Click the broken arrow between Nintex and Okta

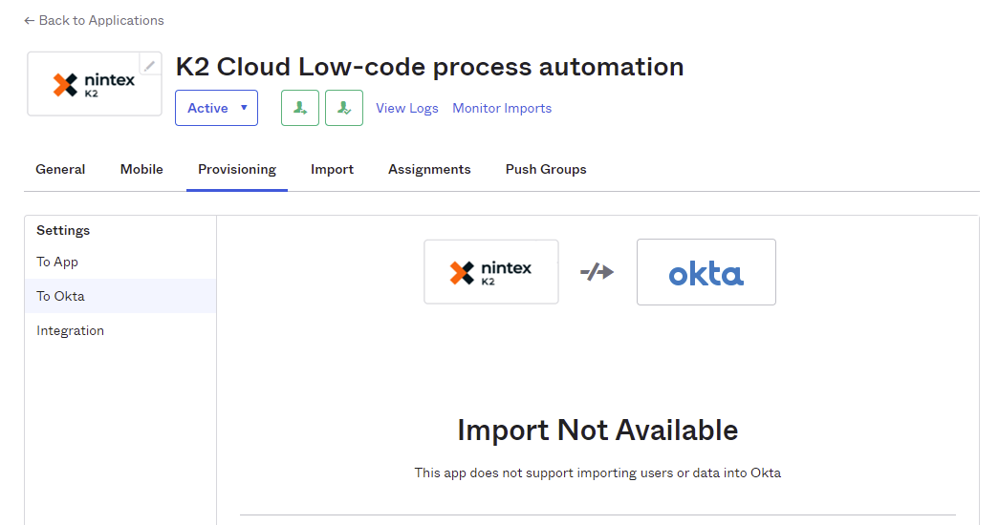597,272
